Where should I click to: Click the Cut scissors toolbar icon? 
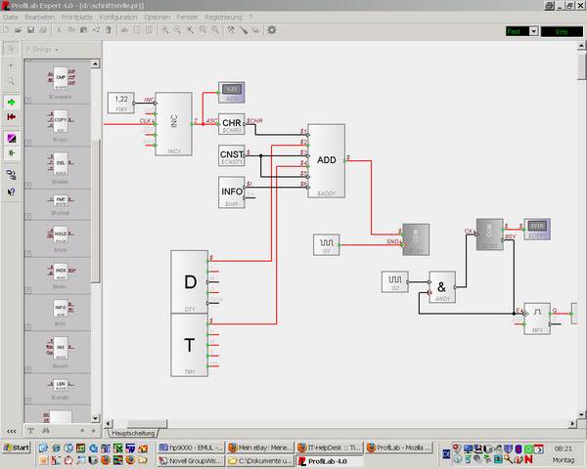tap(59, 30)
